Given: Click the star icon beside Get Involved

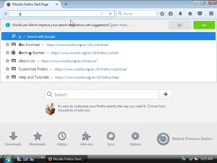Looking at the screenshot, I should click(8, 44).
